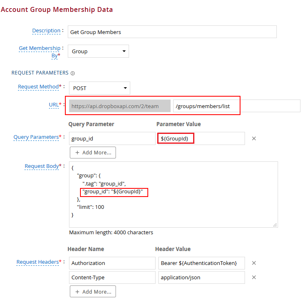Screen dimensions: 305x301
Task: Click the Request Body resize handle
Action: click(x=275, y=224)
